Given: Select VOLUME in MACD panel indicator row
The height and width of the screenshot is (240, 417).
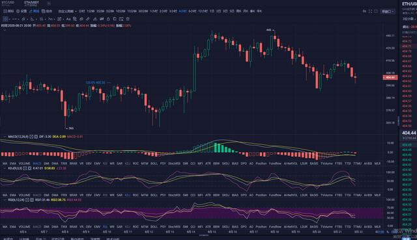Looking at the screenshot, I should click(24, 163).
